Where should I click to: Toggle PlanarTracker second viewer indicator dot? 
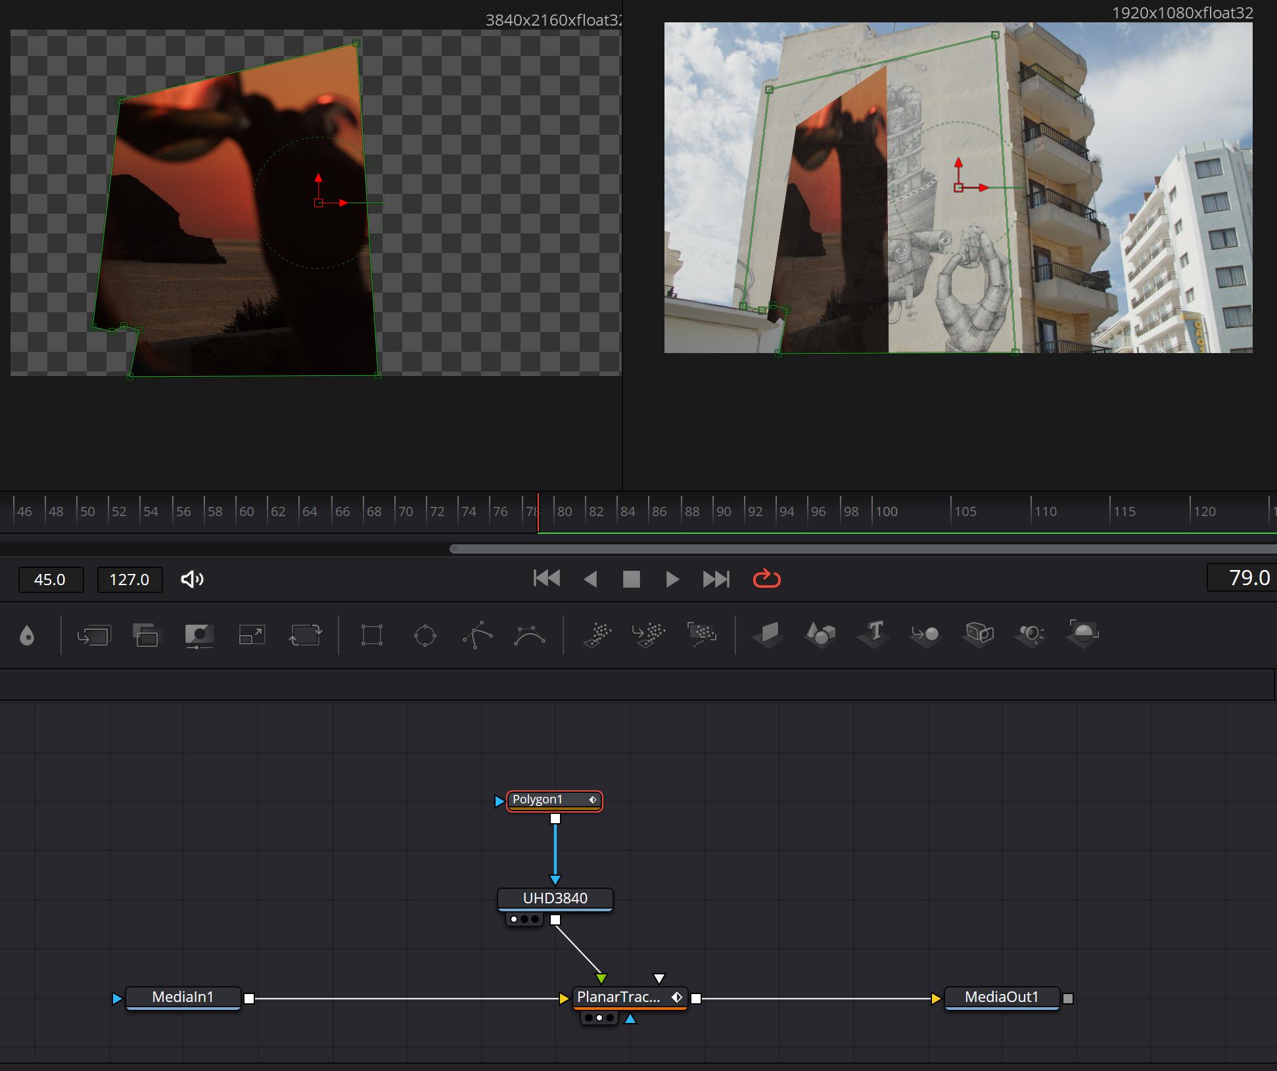pyautogui.click(x=599, y=1018)
